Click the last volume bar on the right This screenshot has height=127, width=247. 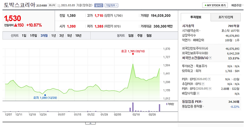click(159, 108)
